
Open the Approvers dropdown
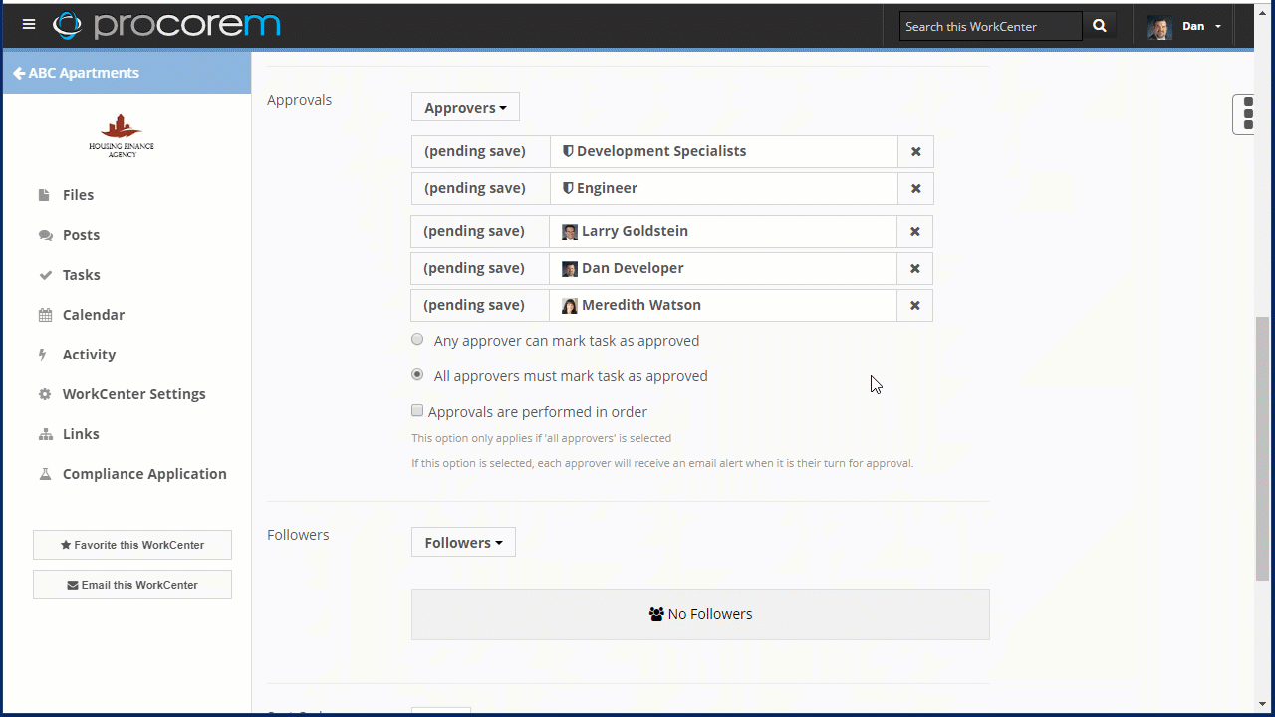[465, 107]
